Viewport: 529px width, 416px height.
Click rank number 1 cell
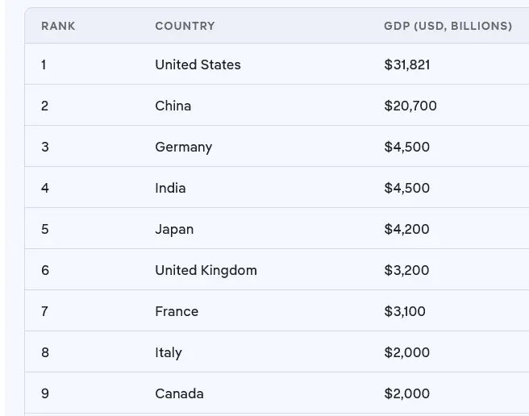tap(44, 64)
